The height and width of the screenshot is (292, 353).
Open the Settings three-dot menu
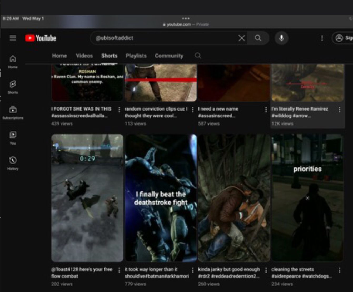(322, 38)
